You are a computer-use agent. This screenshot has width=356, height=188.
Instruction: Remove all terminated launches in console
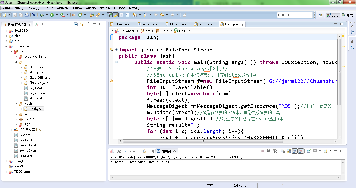pos(275,151)
